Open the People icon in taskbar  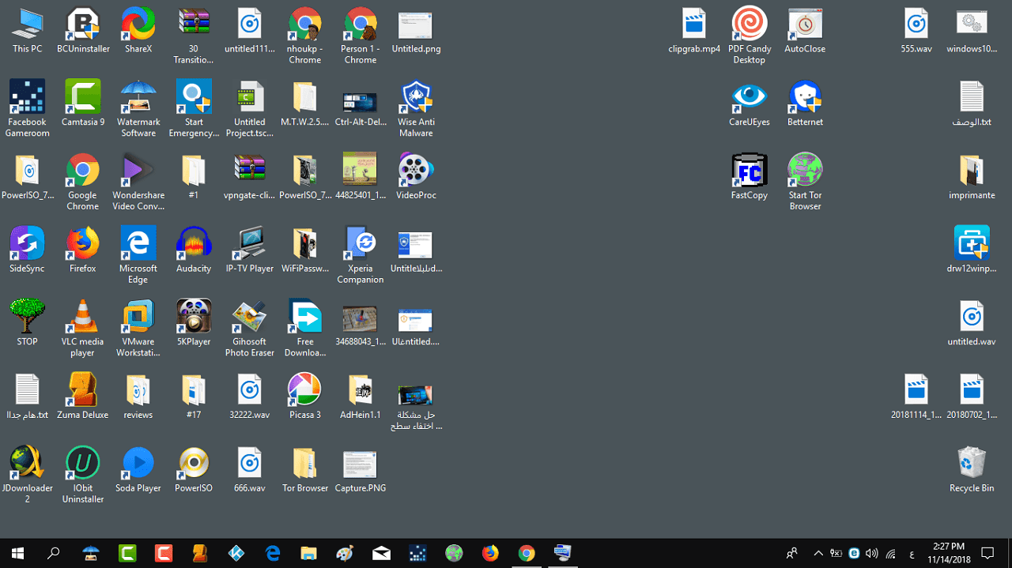pyautogui.click(x=791, y=553)
